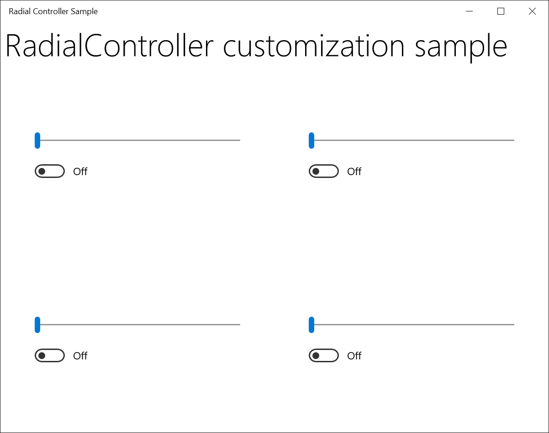Viewport: 549px width, 433px height.
Task: Click the RadialController customization sample heading
Action: [x=256, y=45]
